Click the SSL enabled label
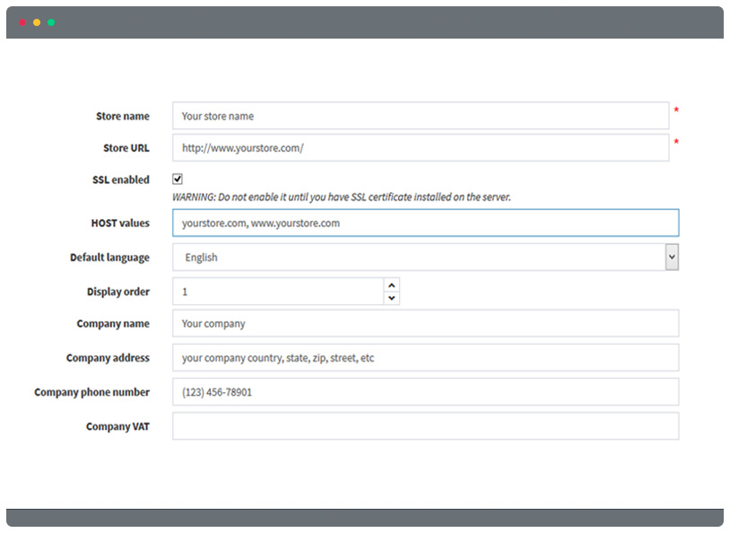730x533 pixels. (x=121, y=179)
